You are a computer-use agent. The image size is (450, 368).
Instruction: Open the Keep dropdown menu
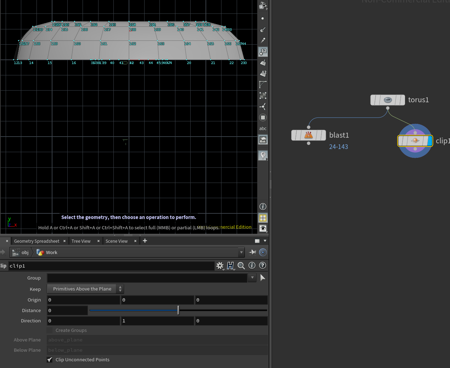(x=85, y=289)
